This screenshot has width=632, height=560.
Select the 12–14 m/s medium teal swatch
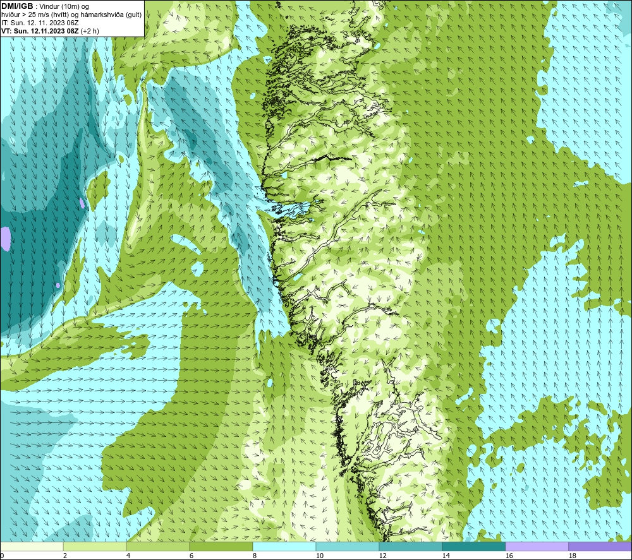410,546
